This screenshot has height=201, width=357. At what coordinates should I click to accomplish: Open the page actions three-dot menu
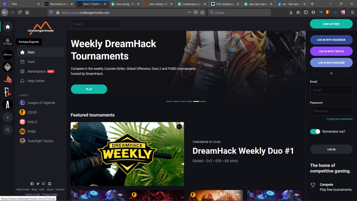point(189,12)
